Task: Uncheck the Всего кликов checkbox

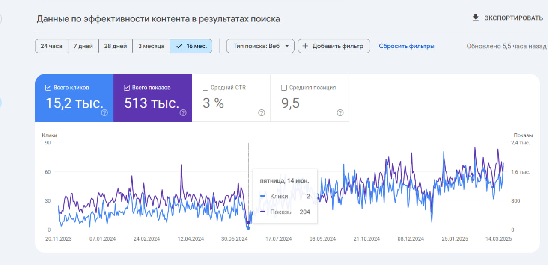Action: tap(48, 88)
